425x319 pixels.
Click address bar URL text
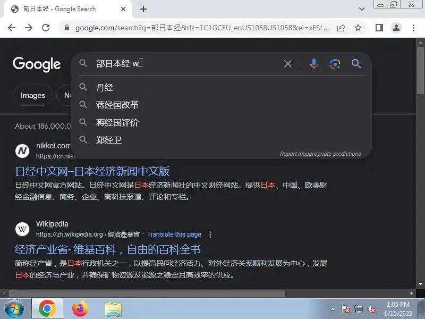click(x=202, y=28)
